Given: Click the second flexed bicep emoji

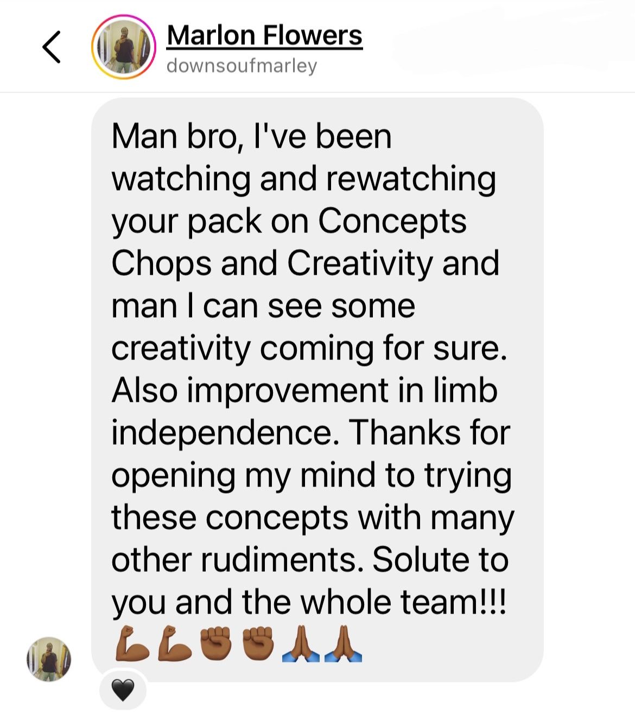Looking at the screenshot, I should (x=174, y=643).
